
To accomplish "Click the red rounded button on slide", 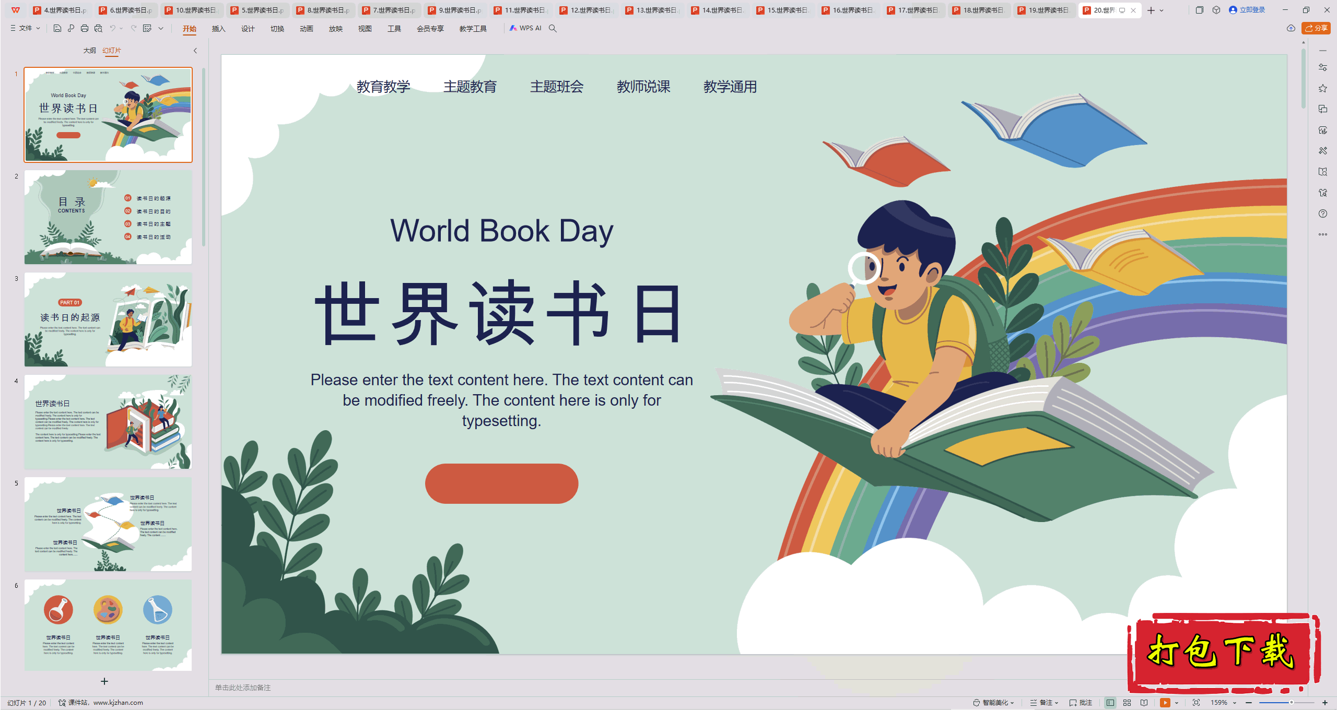I will (501, 483).
